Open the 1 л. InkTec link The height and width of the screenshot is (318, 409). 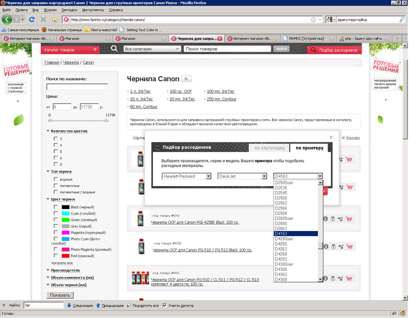[140, 92]
